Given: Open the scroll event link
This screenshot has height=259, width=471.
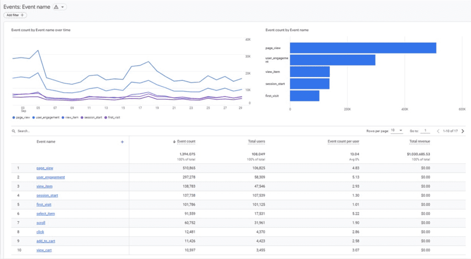Looking at the screenshot, I should (x=41, y=223).
